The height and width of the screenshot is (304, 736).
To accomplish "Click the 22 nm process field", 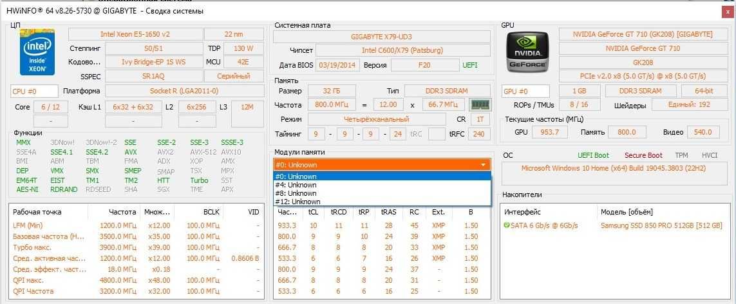I will (234, 34).
